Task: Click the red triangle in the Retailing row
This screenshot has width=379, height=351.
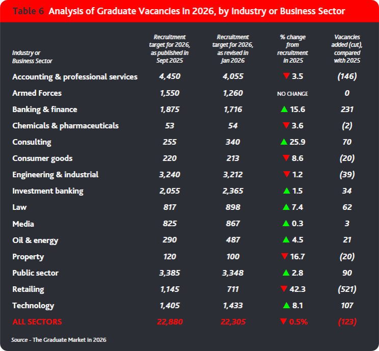Action: (284, 289)
